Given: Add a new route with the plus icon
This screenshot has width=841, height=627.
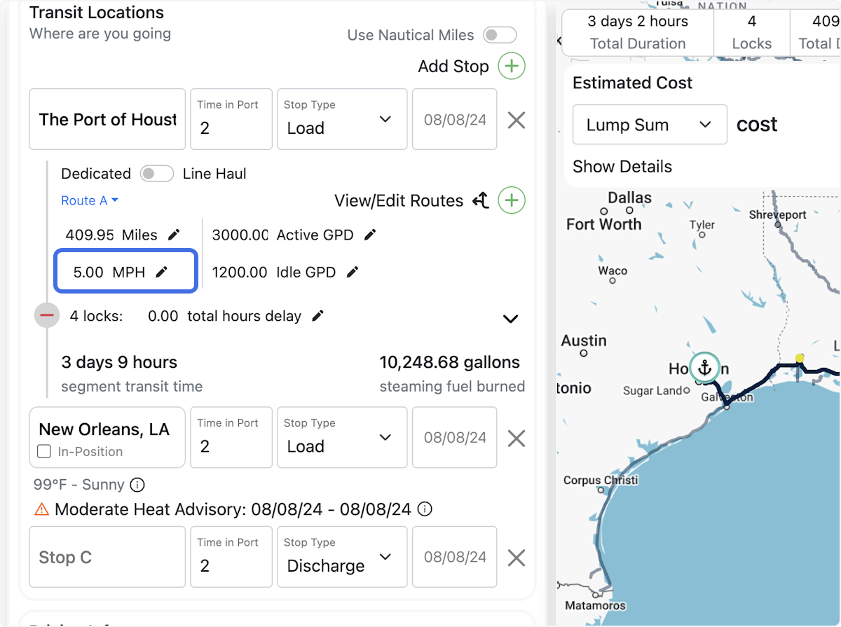Looking at the screenshot, I should pyautogui.click(x=512, y=200).
